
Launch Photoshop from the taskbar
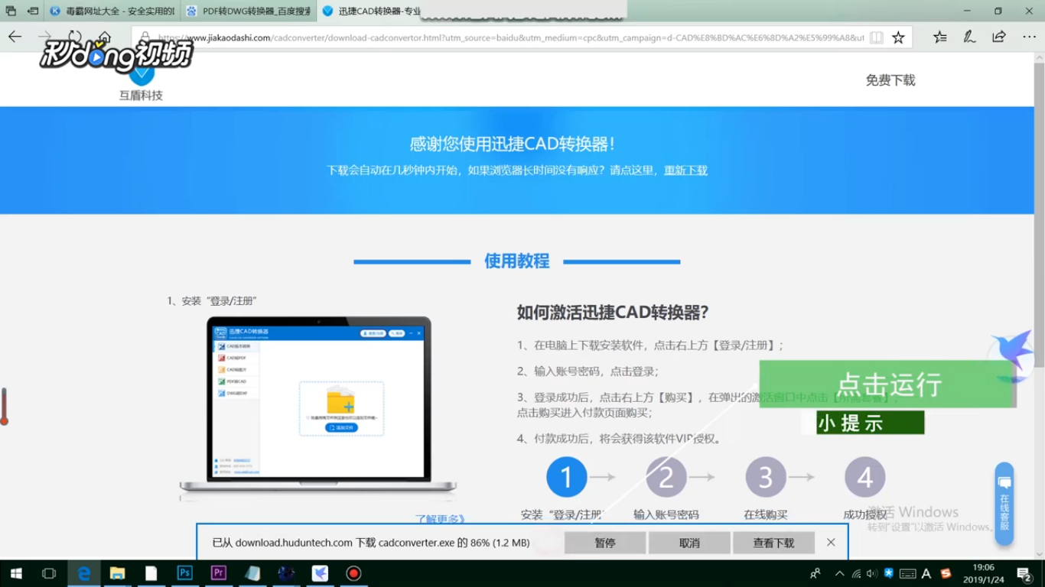pos(184,573)
